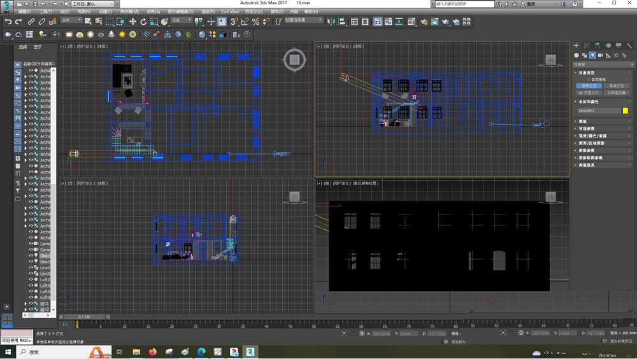Expand the 强度/颜色/衰减 rollout
This screenshot has width=637, height=359.
click(x=592, y=136)
